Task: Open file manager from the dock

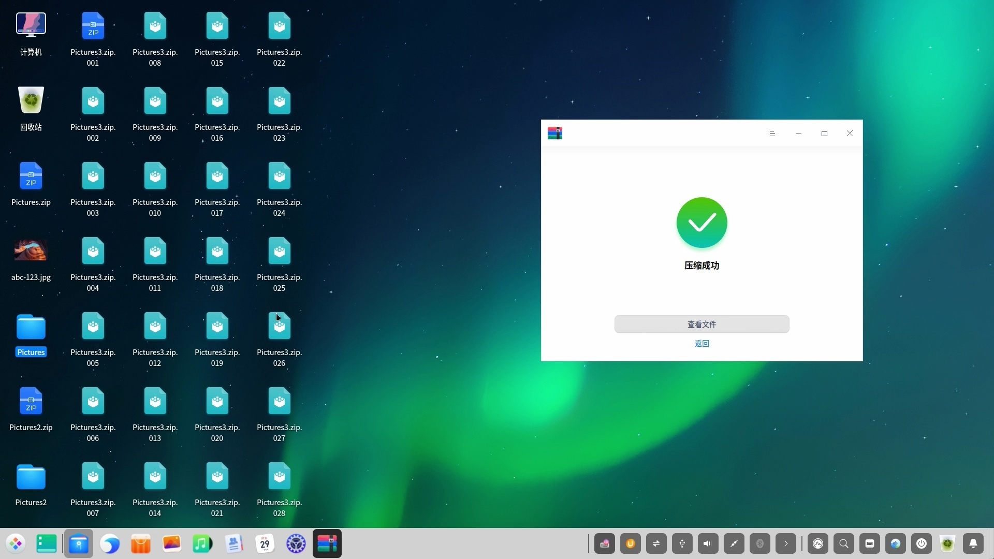Action: (79, 543)
